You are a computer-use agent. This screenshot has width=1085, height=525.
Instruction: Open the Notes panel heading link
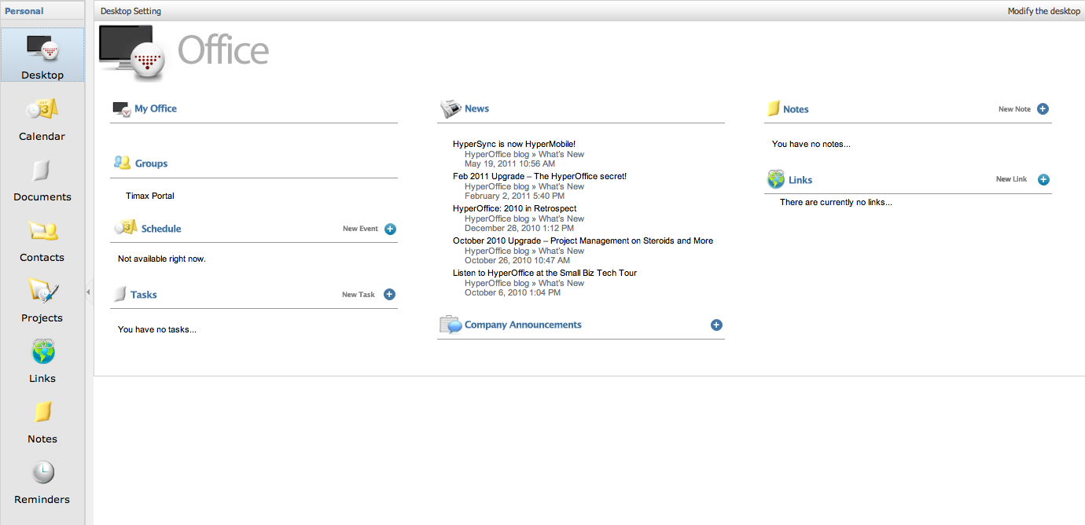[796, 109]
